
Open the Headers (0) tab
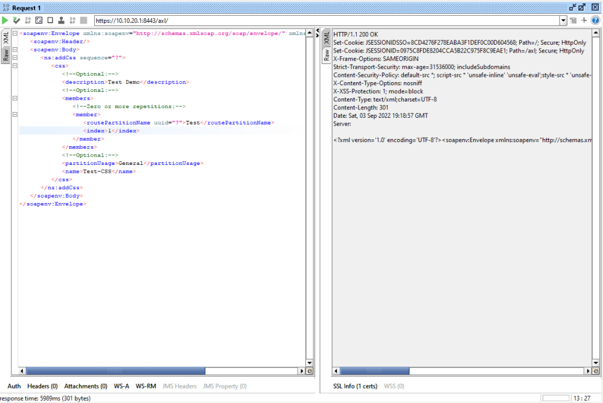(x=42, y=386)
